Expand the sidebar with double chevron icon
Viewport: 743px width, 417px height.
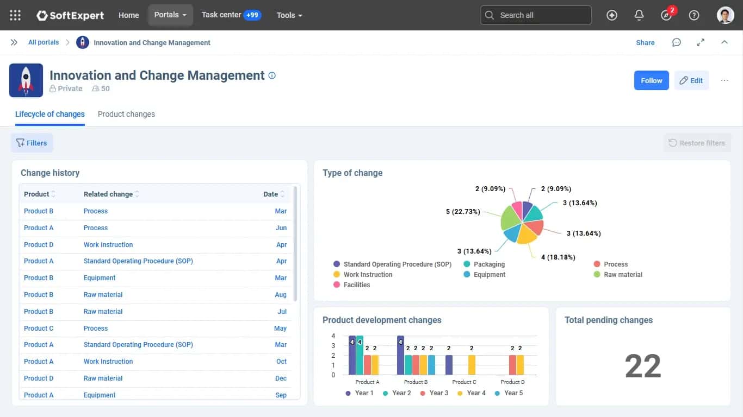14,42
